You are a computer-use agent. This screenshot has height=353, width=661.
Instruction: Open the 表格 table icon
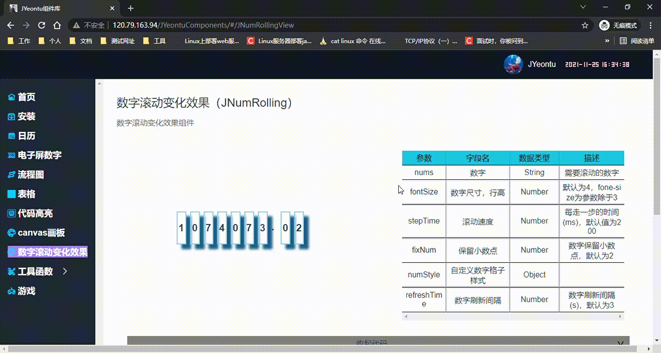coord(11,194)
